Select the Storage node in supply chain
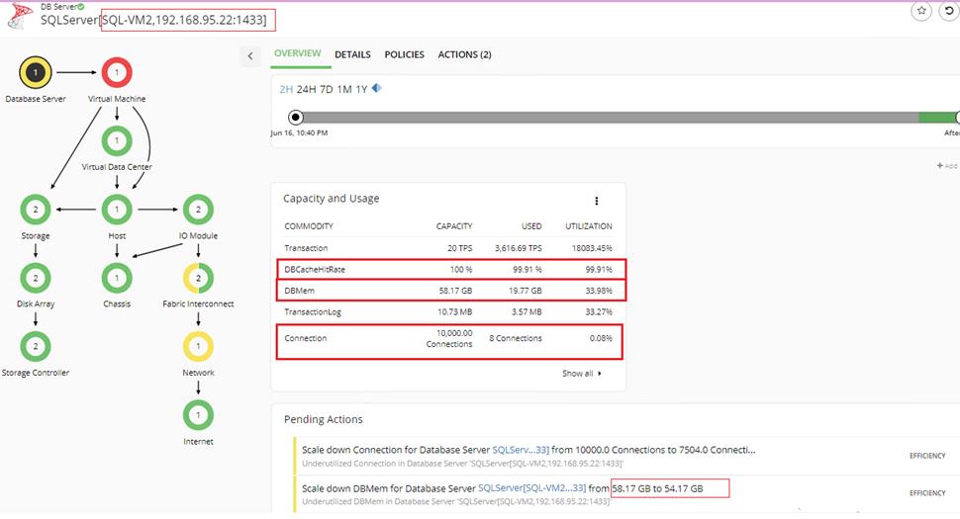This screenshot has height=519, width=960. [x=36, y=210]
